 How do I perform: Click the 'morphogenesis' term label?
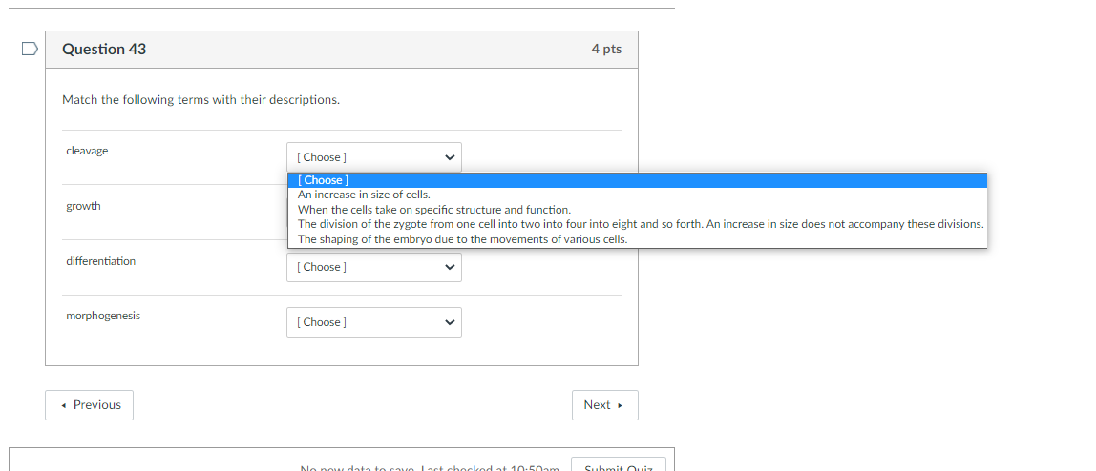coord(103,317)
